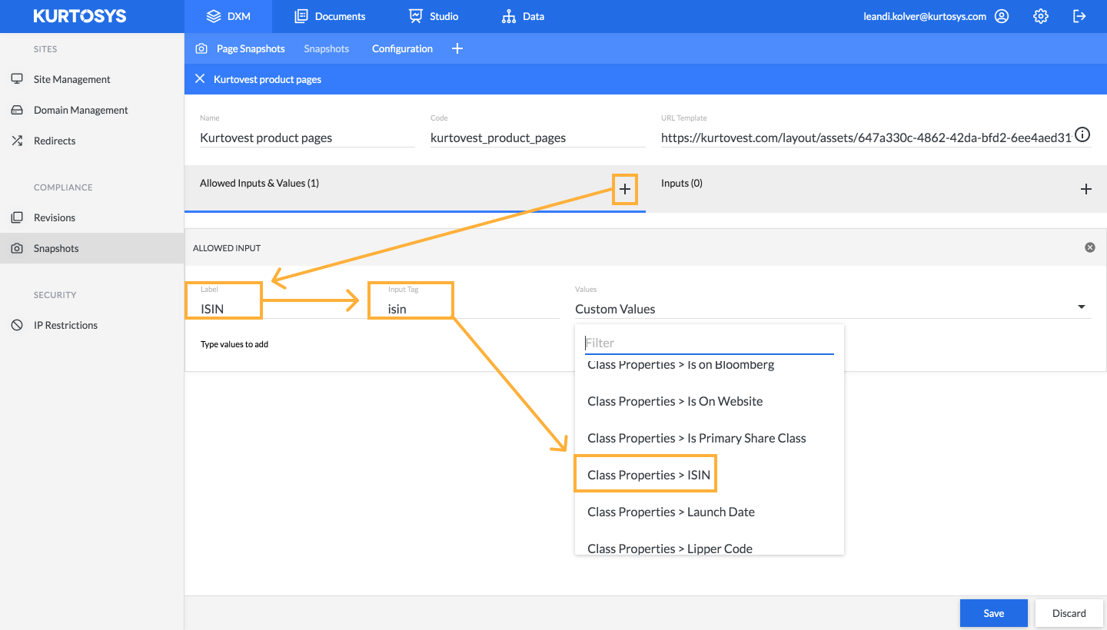Open the Data top navigation tab
The height and width of the screenshot is (630, 1107).
point(523,16)
